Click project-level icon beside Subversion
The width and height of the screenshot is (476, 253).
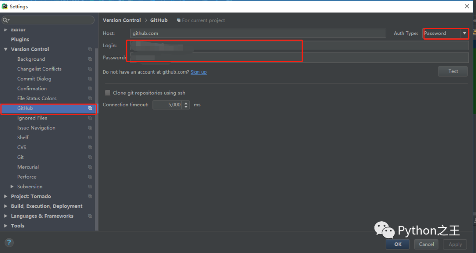click(x=90, y=187)
